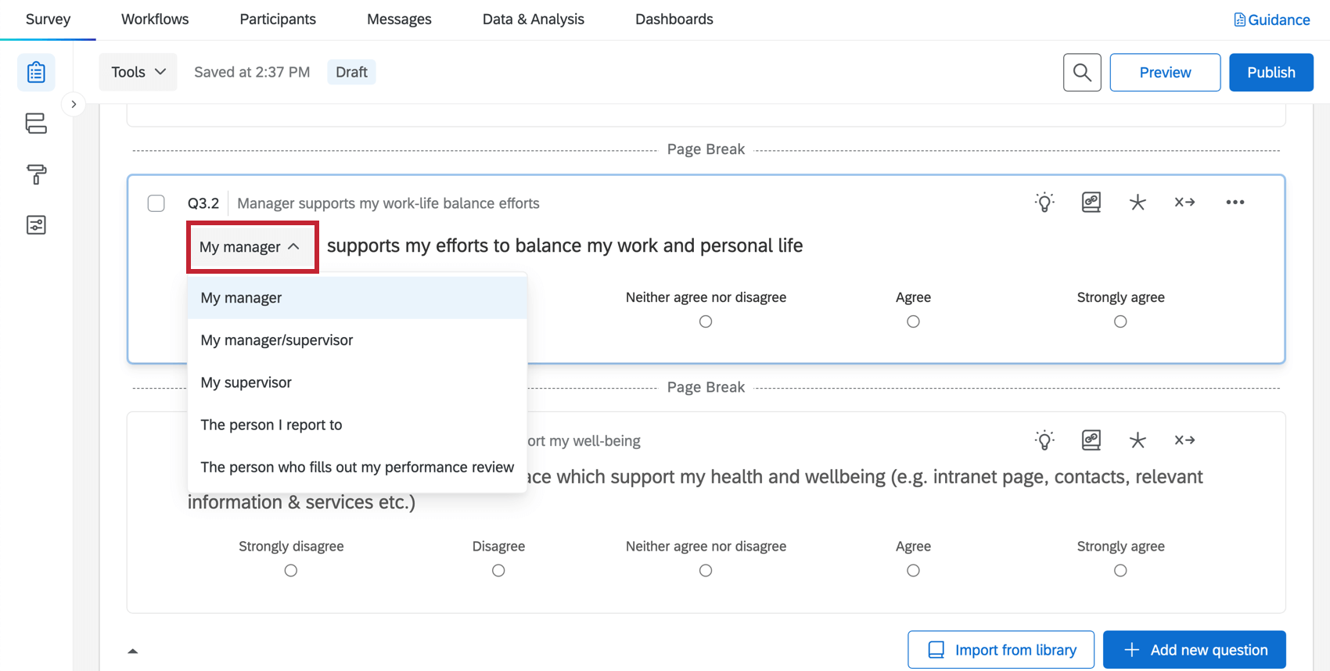Click the search magnifier icon
This screenshot has height=671, width=1330.
coord(1082,73)
